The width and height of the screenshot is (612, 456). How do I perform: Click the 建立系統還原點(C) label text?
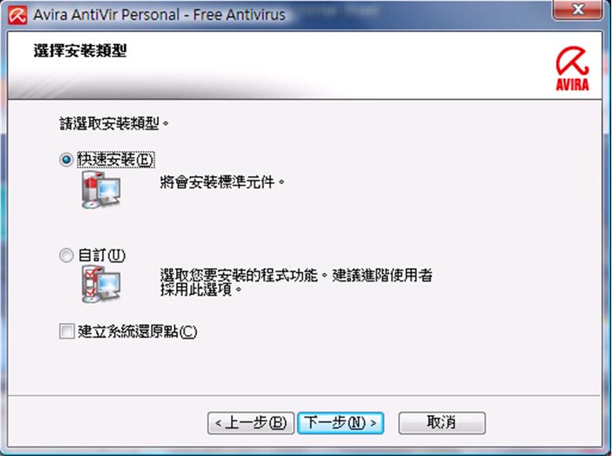[137, 331]
